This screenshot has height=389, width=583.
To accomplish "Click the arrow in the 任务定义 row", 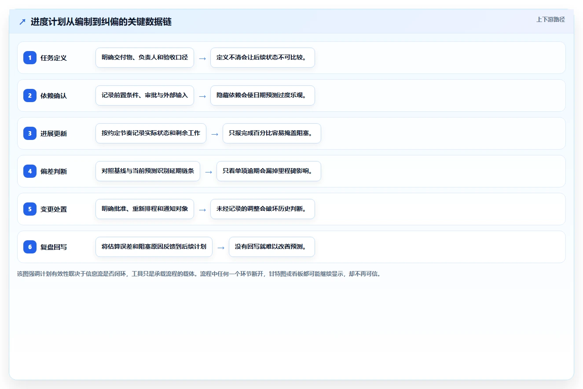I will click(x=202, y=58).
